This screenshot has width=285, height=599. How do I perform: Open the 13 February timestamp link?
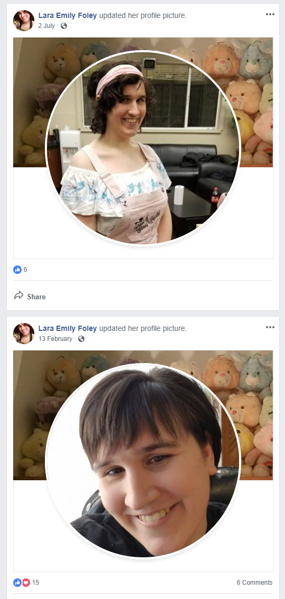pos(55,339)
